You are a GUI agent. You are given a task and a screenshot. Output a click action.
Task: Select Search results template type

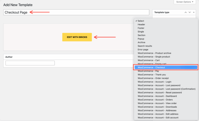click(166, 46)
